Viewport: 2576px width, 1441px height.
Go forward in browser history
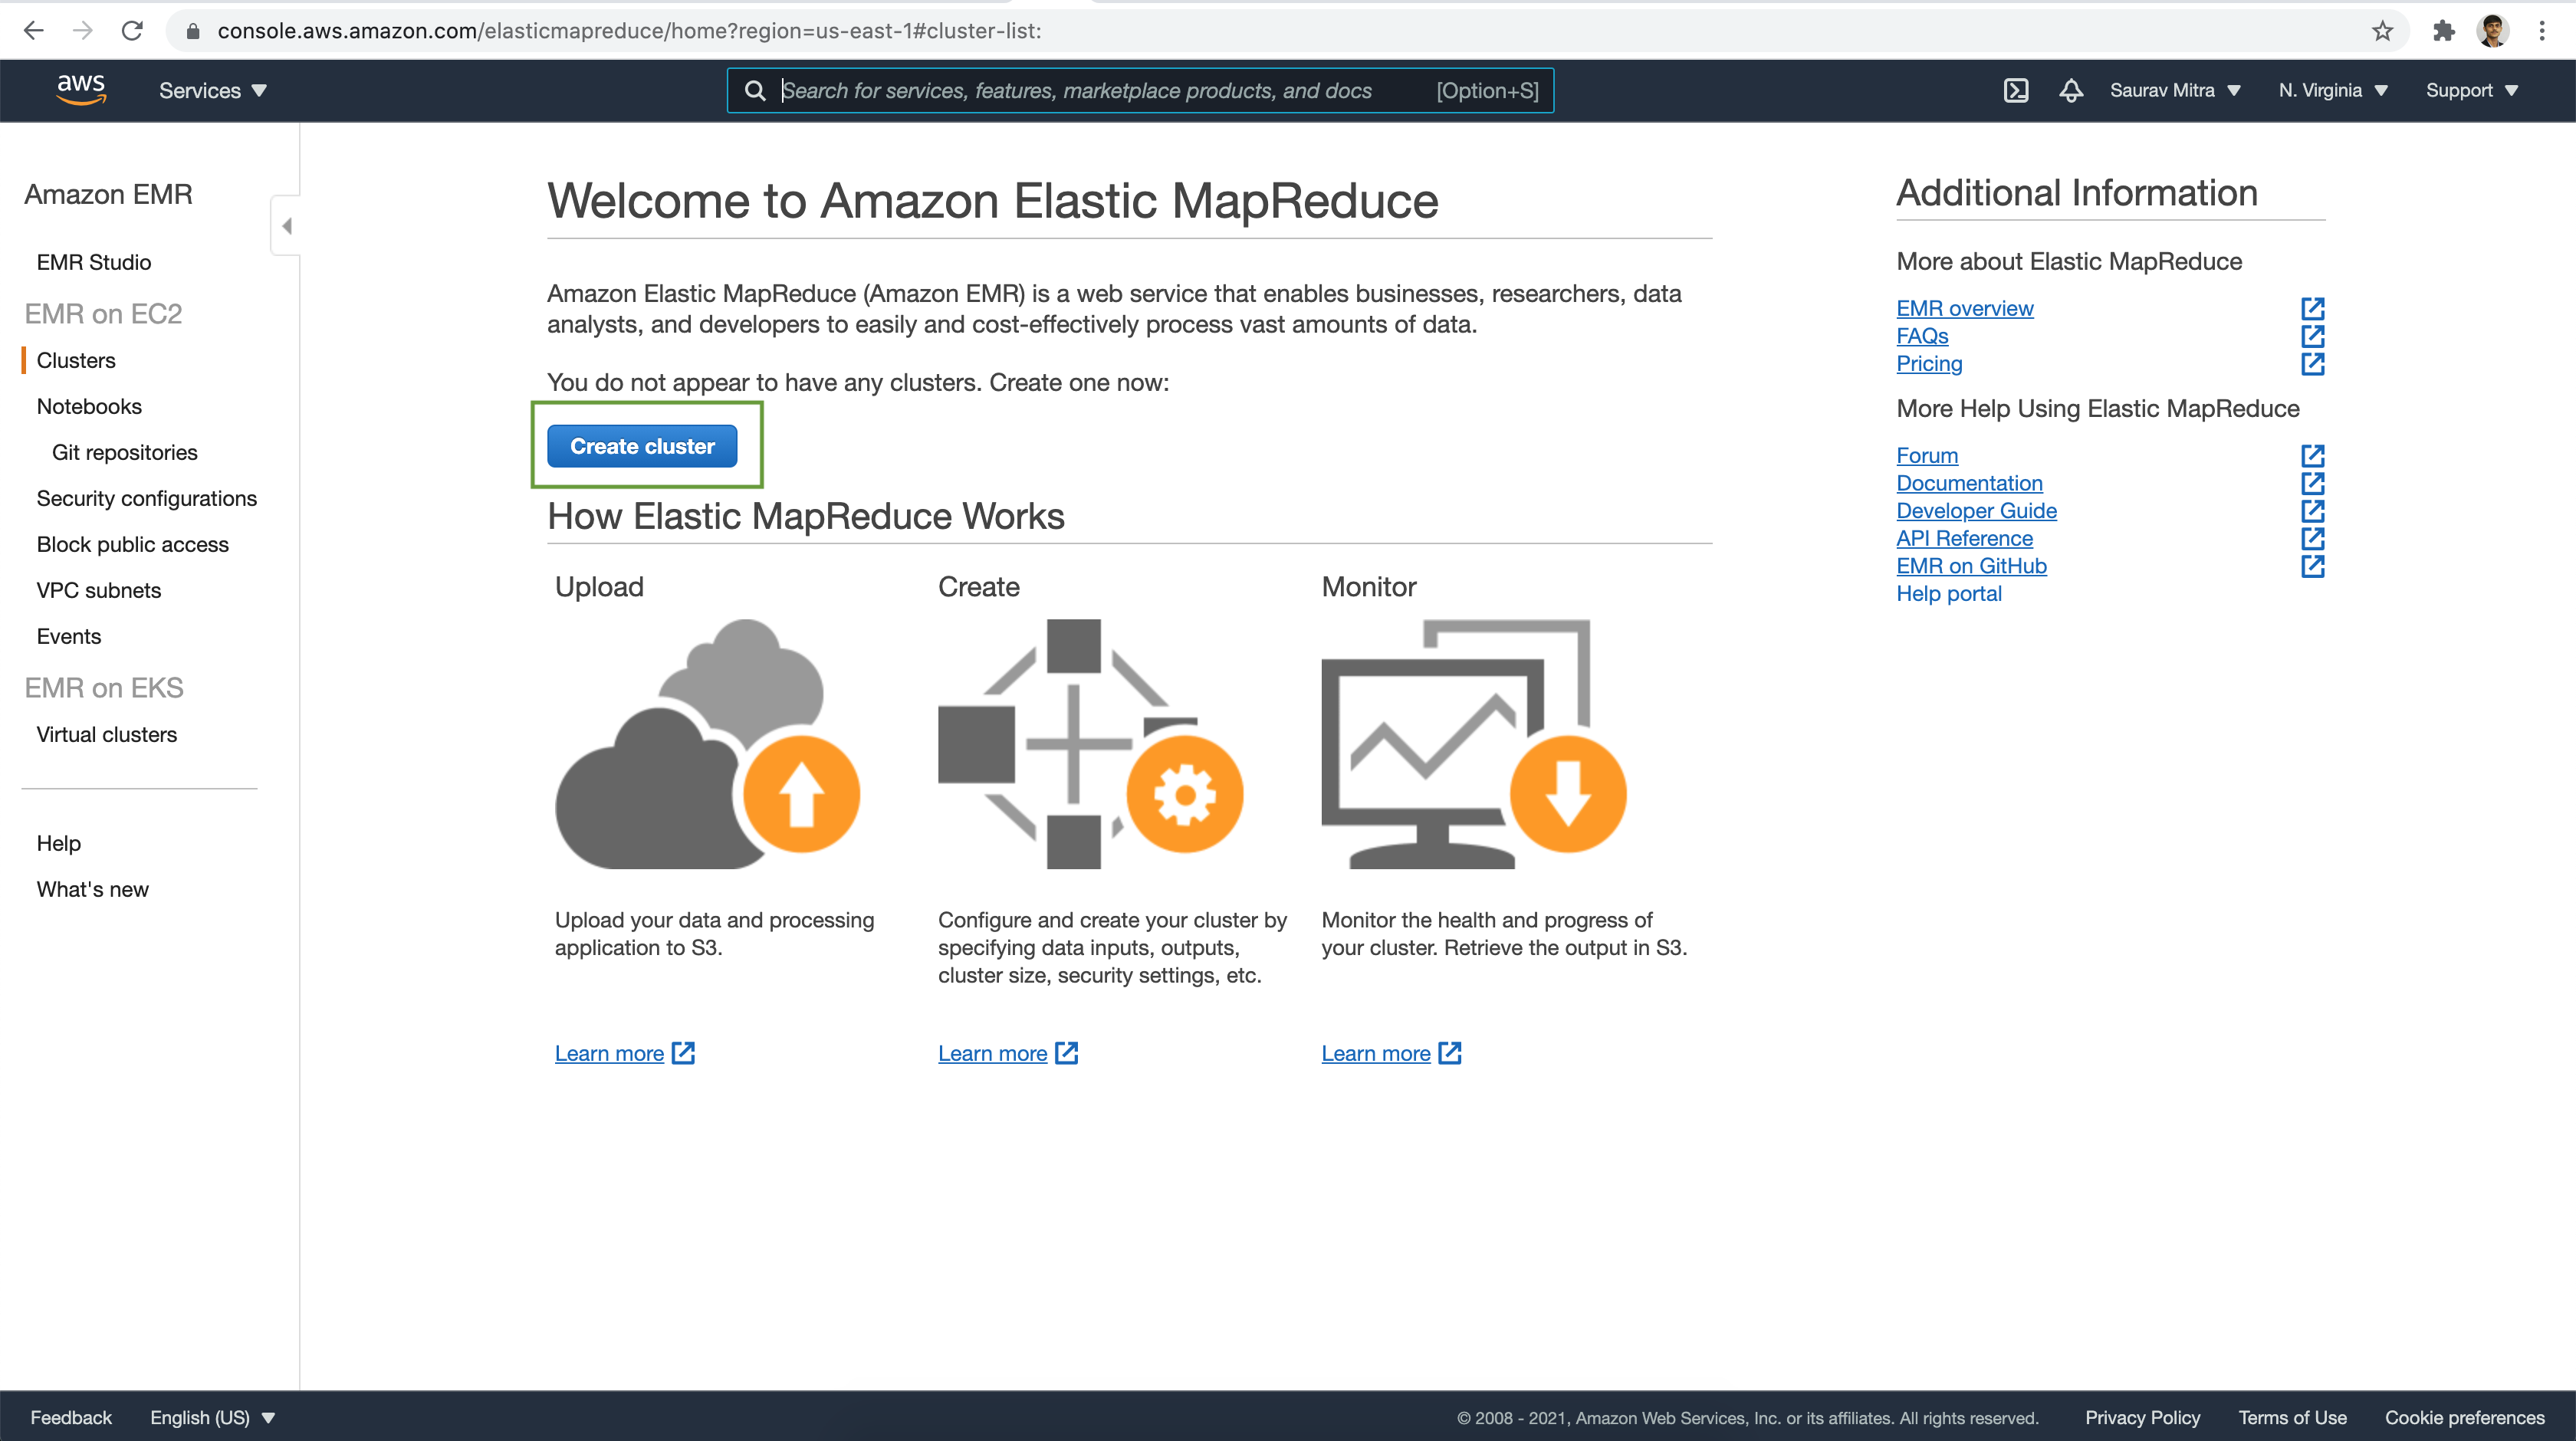click(83, 31)
